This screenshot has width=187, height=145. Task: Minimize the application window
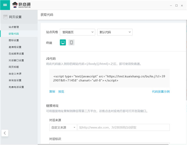coord(171,5)
